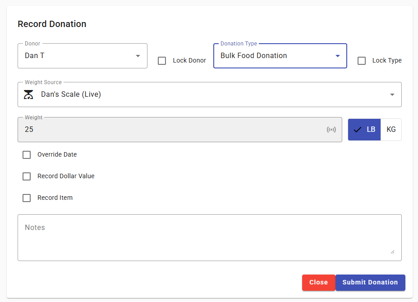Check the Override Date option

point(27,155)
